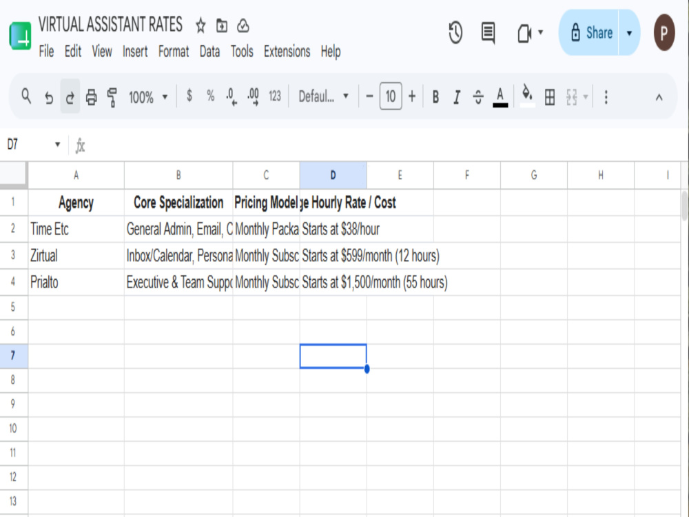Format as currency with dollar icon
Viewport: 689px width, 517px height.
click(189, 95)
